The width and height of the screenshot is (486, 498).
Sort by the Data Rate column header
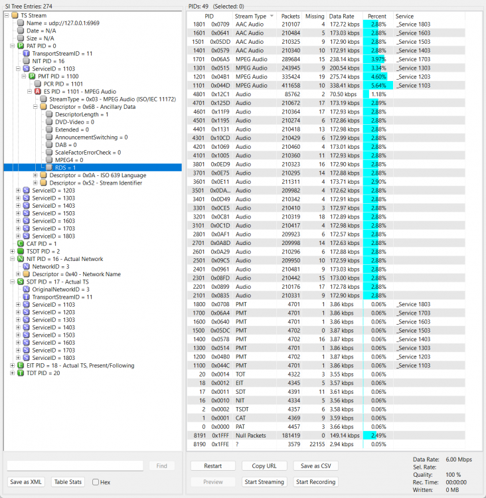click(344, 16)
